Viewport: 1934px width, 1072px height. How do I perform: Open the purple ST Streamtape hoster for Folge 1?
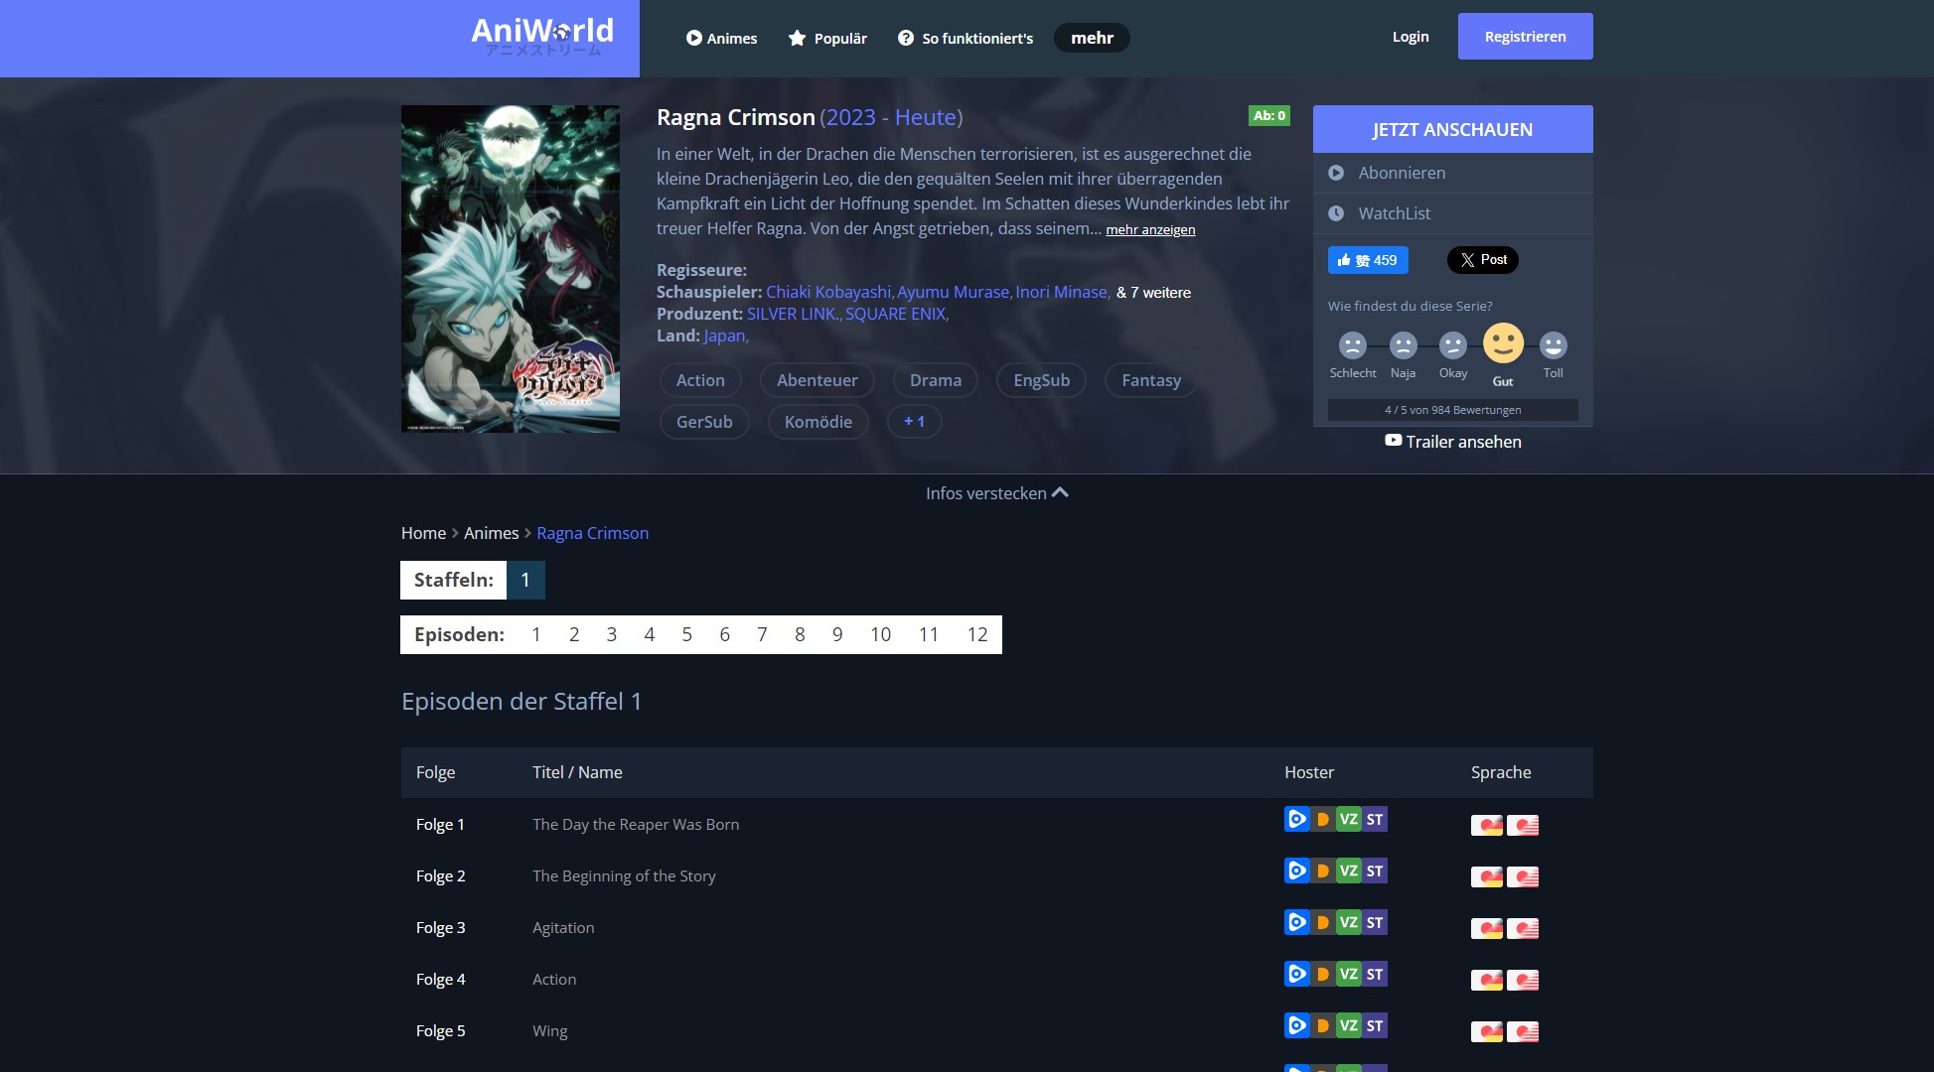[x=1374, y=819]
